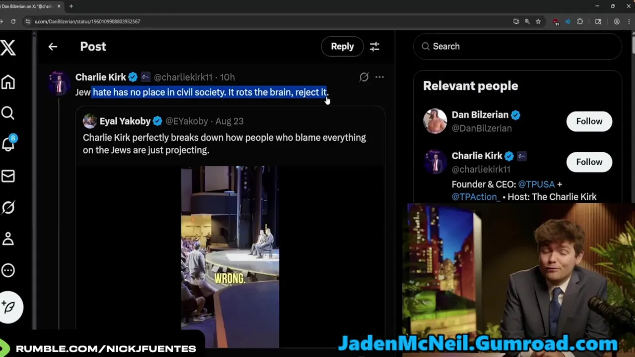
Task: Go to the X logo home
Action: click(x=8, y=48)
